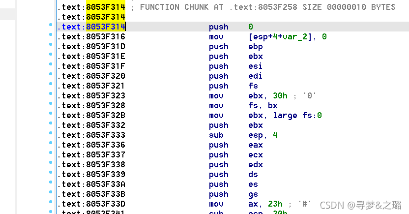Viewport: 409px width, 214px height.
Task: Click the breakpoint dot beside address 8053F33A
Action: pos(51,182)
